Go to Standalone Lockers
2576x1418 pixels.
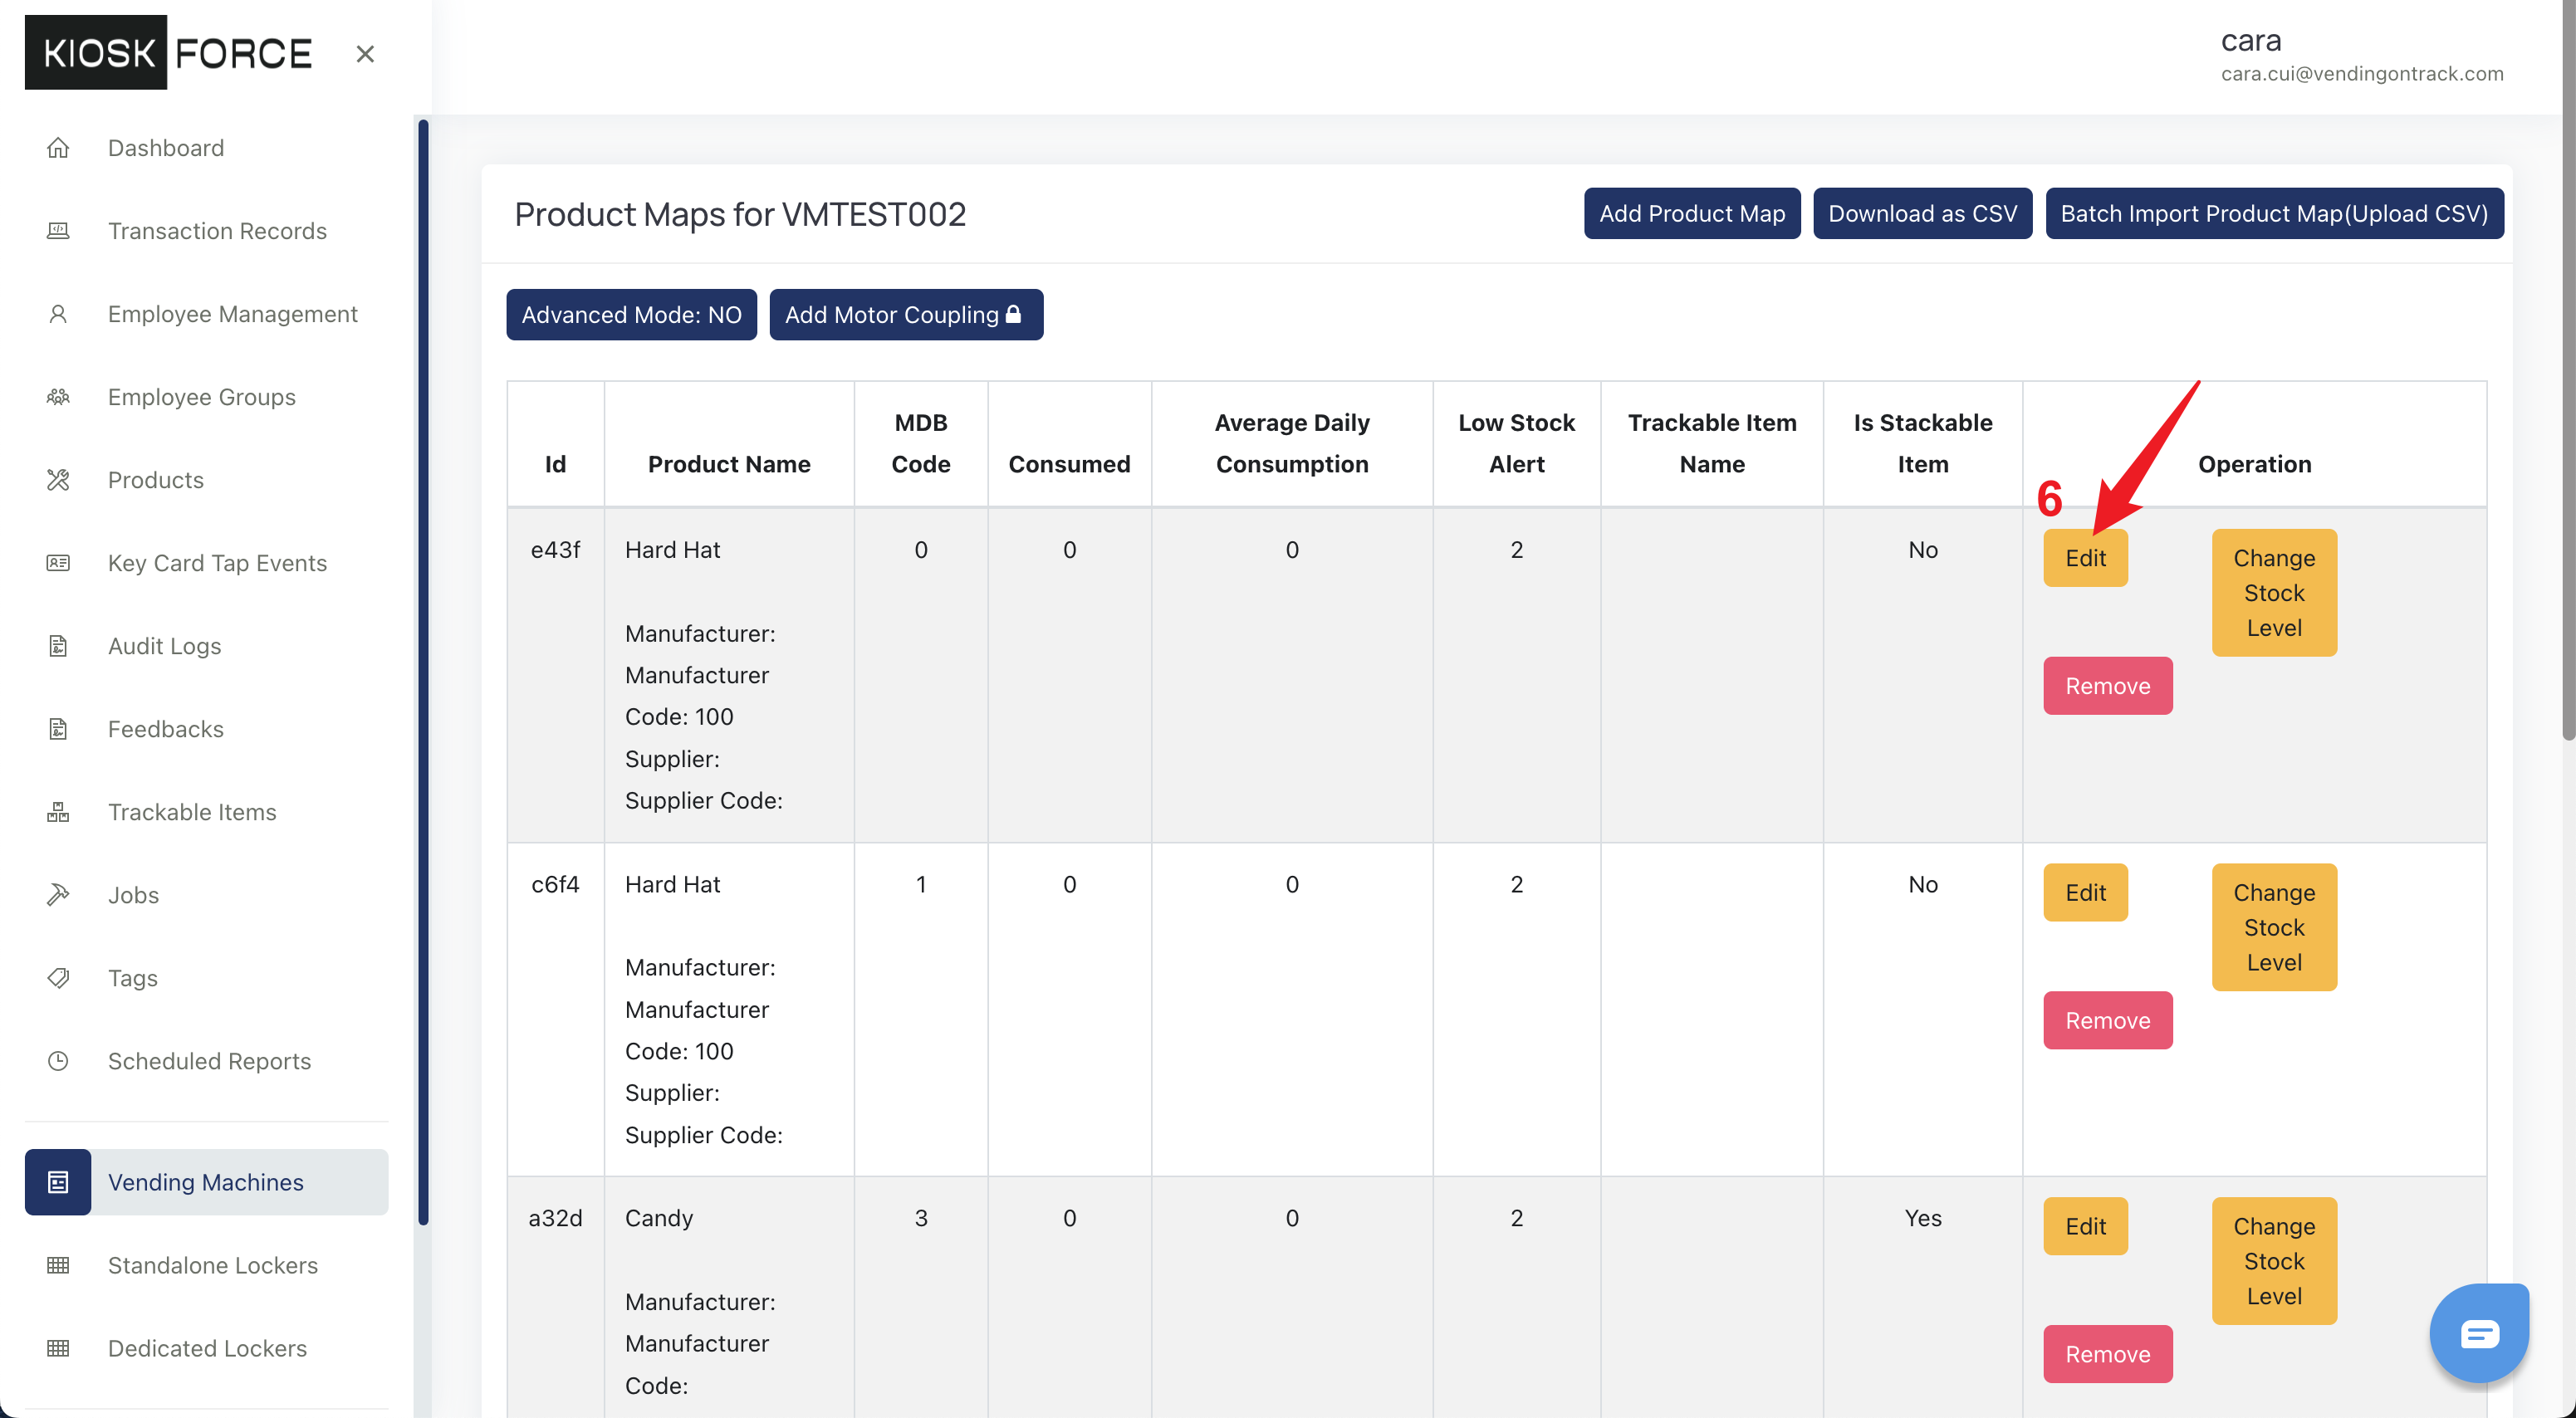212,1265
